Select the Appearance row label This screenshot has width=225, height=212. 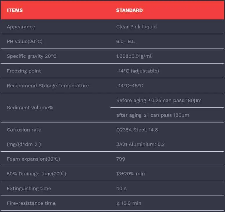pos(21,27)
